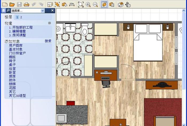Select the toilet in the bathroom
The height and width of the screenshot is (126, 187).
point(85,30)
